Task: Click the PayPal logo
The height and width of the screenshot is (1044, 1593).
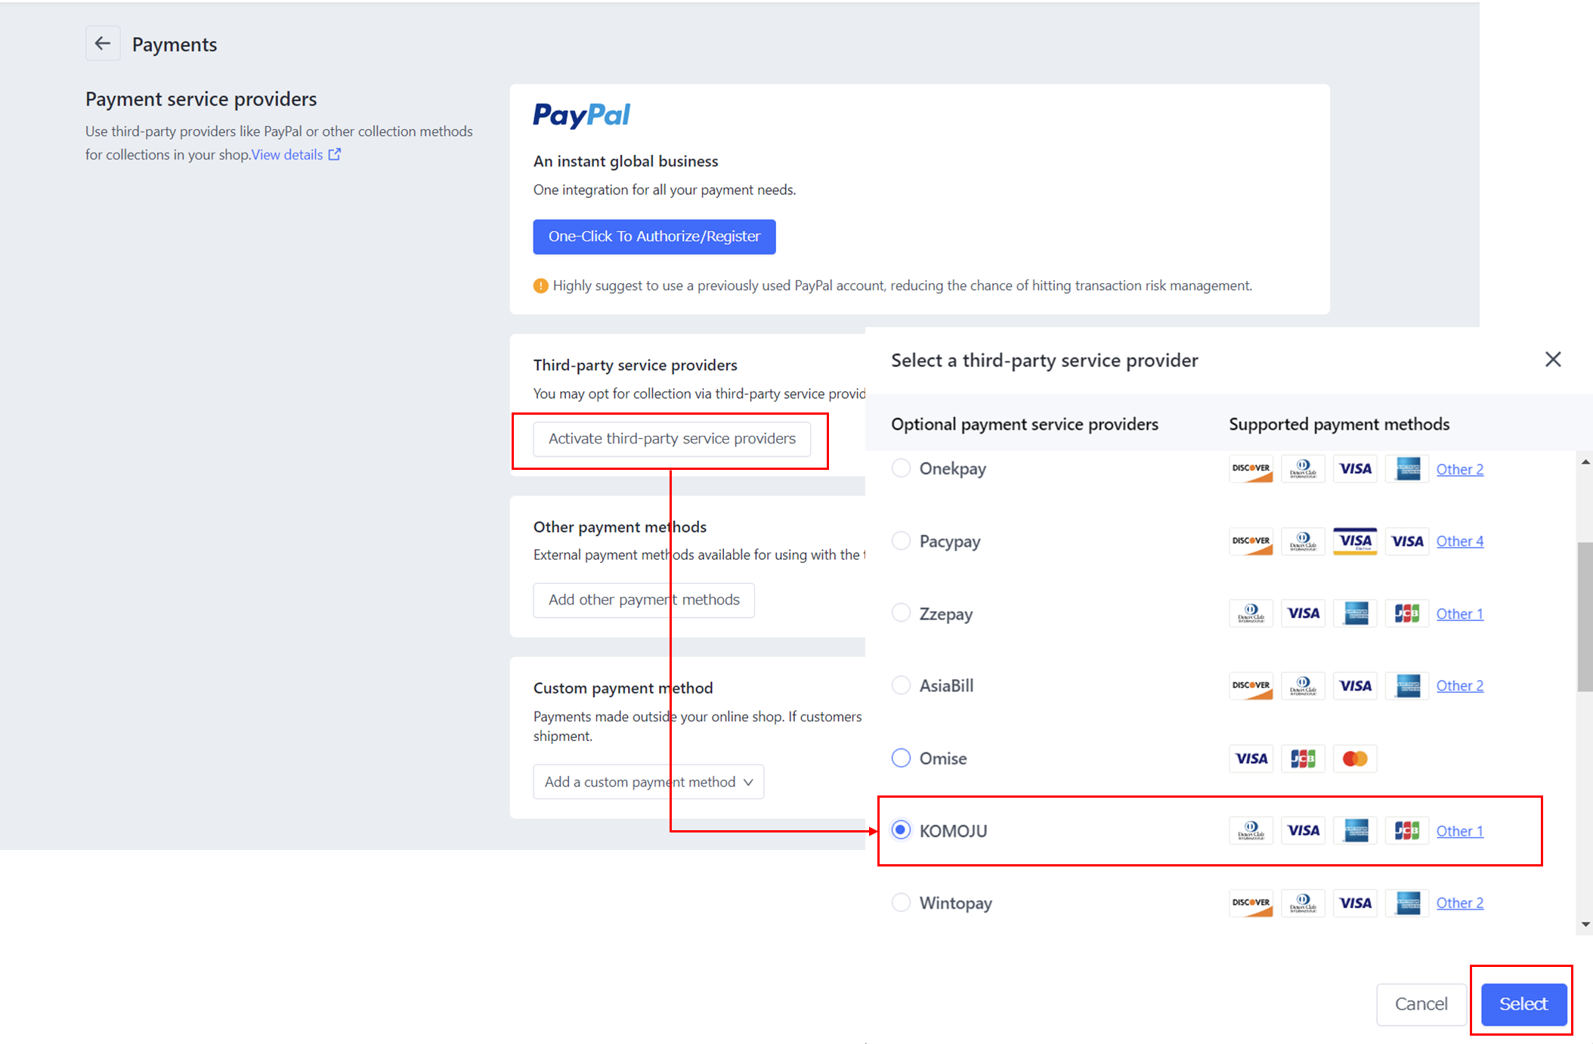Action: point(581,115)
